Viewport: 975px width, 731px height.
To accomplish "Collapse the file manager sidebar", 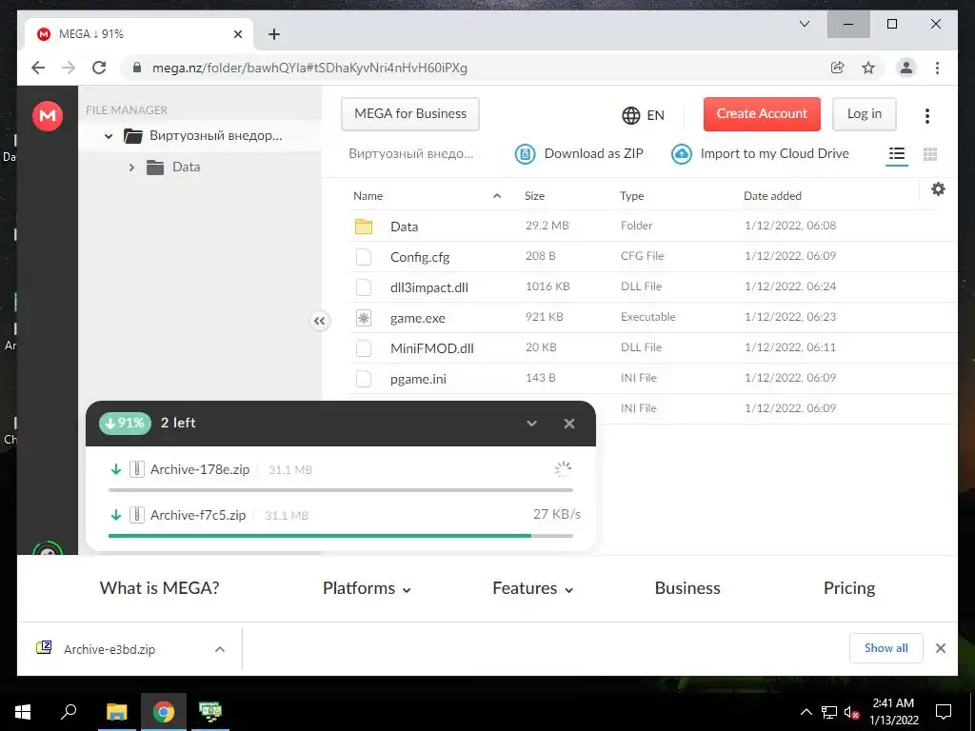I will click(320, 321).
